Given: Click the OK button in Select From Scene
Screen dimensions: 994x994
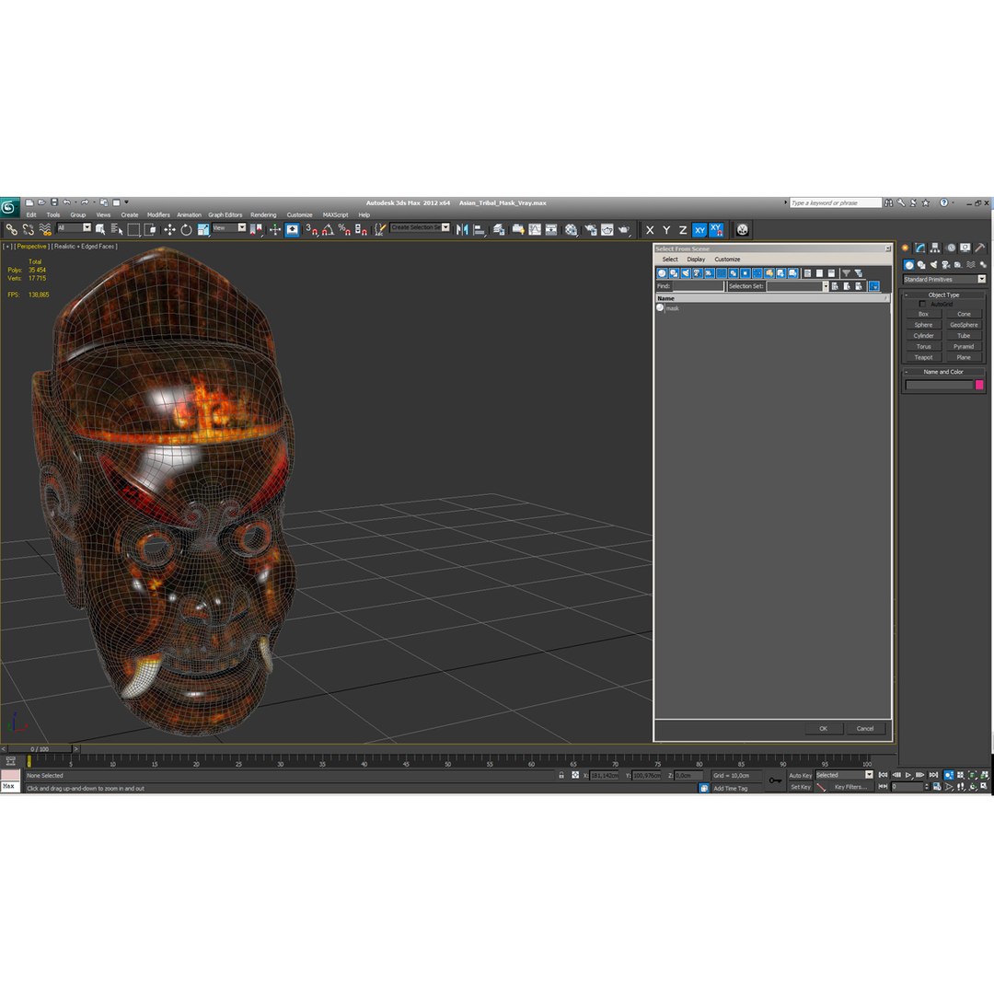Looking at the screenshot, I should 823,728.
